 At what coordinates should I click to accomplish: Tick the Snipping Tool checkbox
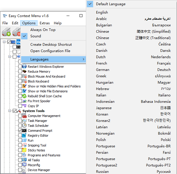tap(20, 145)
